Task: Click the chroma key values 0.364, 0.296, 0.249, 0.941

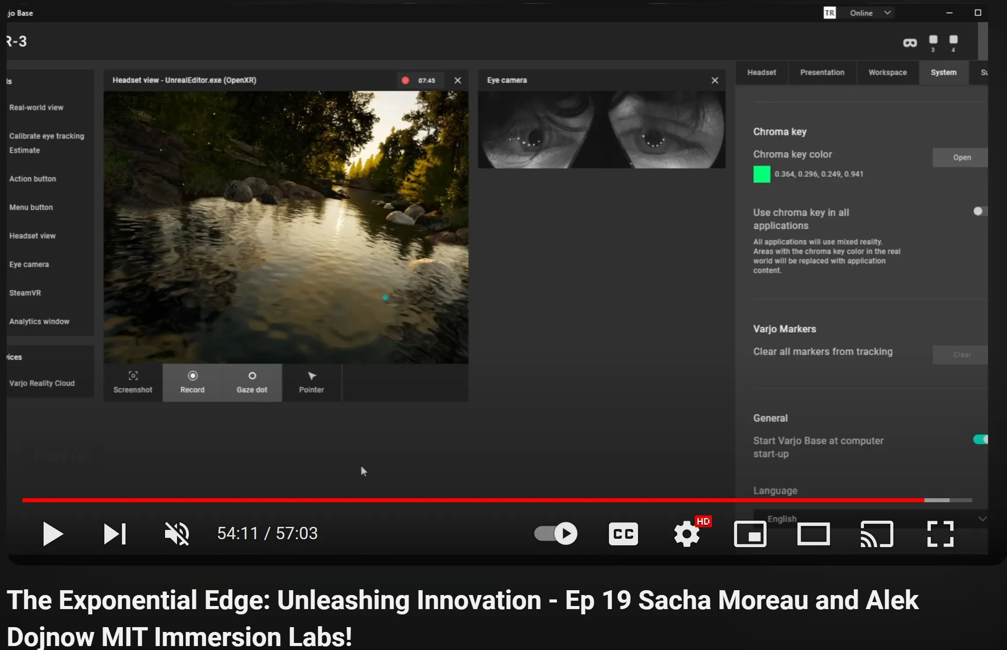Action: [x=819, y=174]
